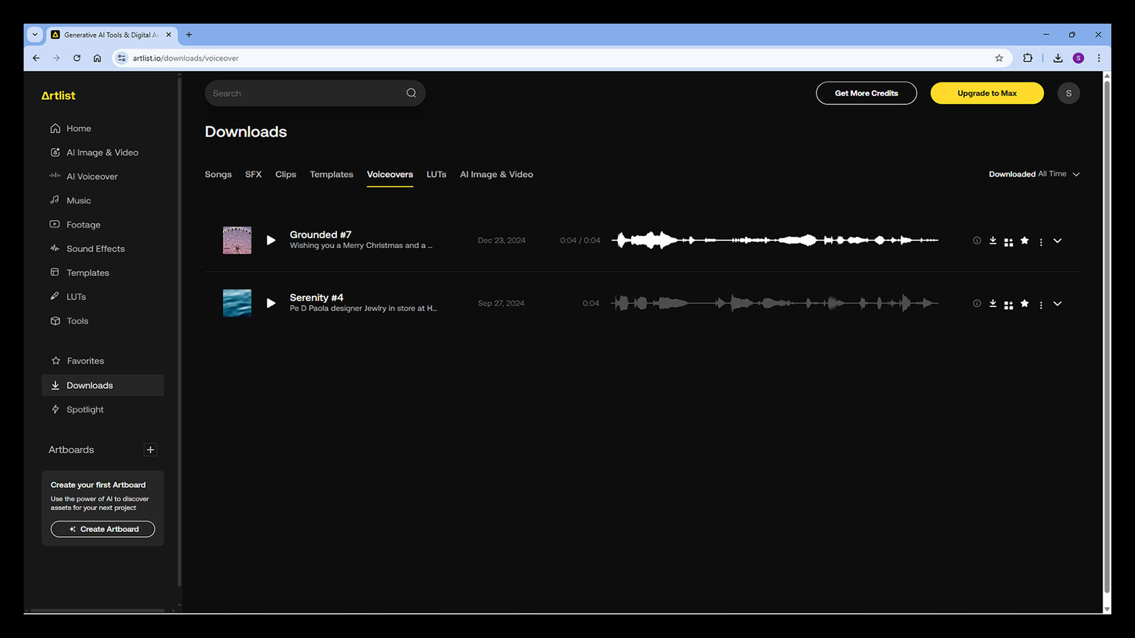Seek within the Grounded #7 waveform
This screenshot has width=1135, height=638.
[x=774, y=240]
